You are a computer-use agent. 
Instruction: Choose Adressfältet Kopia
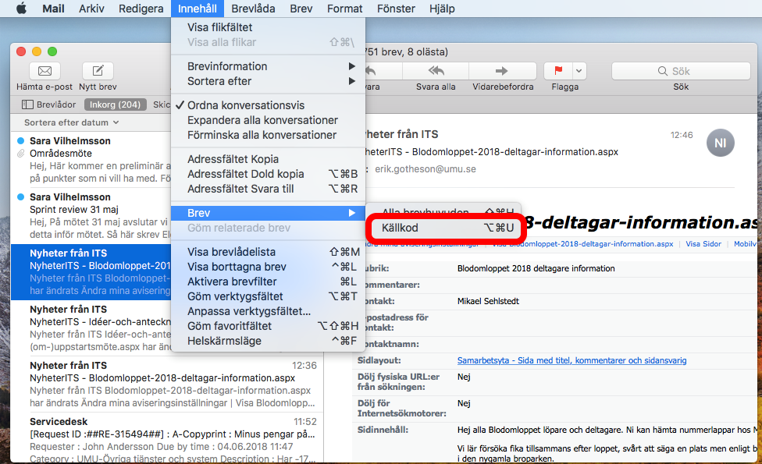point(269,159)
